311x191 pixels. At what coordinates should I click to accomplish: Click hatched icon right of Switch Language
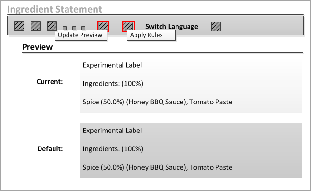[x=216, y=27]
